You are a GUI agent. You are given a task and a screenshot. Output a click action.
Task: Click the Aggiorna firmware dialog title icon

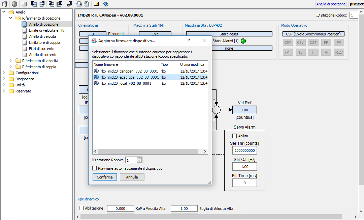coord(94,41)
